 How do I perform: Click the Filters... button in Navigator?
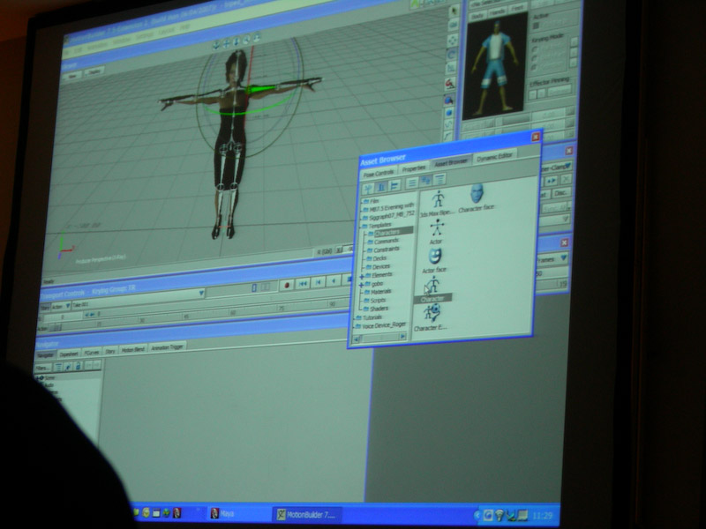[43, 369]
